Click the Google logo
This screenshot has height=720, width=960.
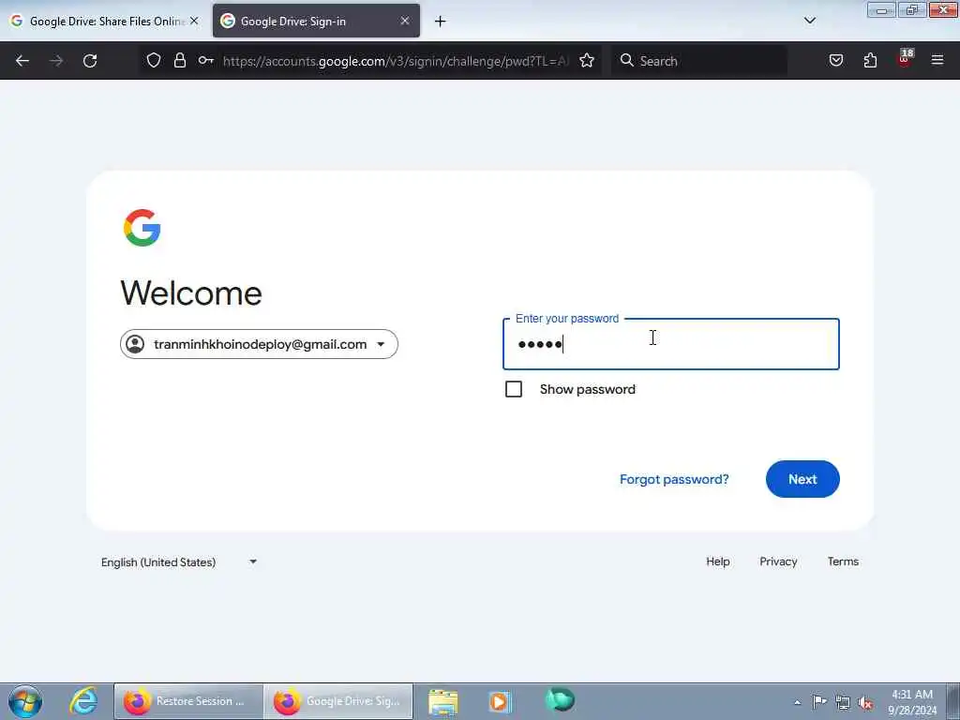point(142,228)
